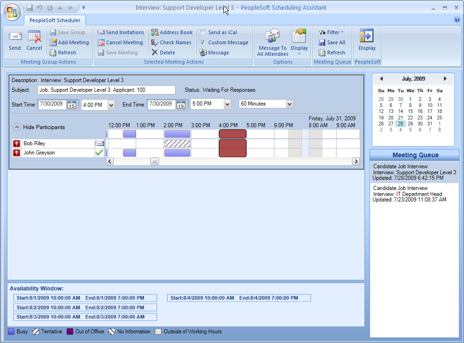464x343 pixels.
Task: Click the Add Meeting icon
Action: click(70, 42)
